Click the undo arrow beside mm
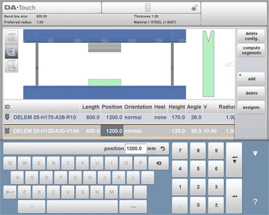The height and width of the screenshot is (215, 269). [163, 148]
